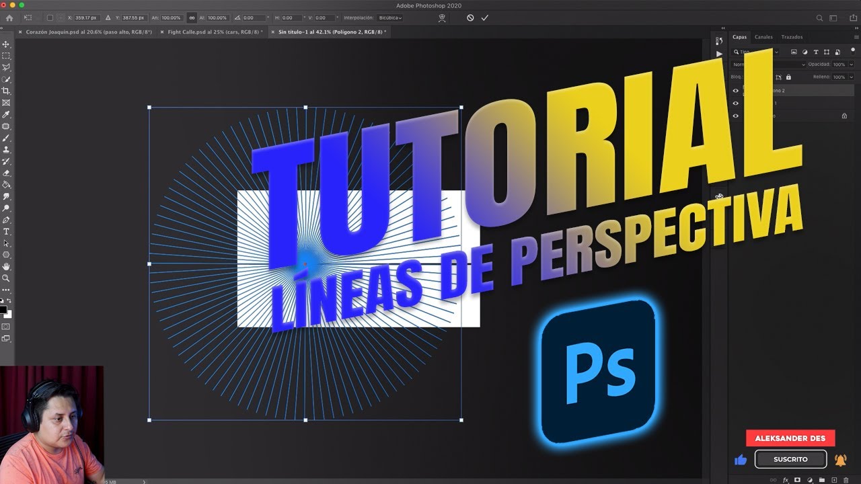Switch to warp mode icon in options bar
Image resolution: width=861 pixels, height=484 pixels.
coord(441,18)
